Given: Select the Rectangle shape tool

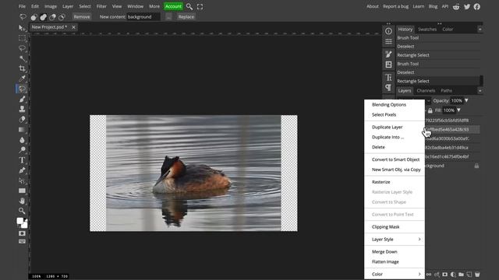Looking at the screenshot, I should point(22,191).
